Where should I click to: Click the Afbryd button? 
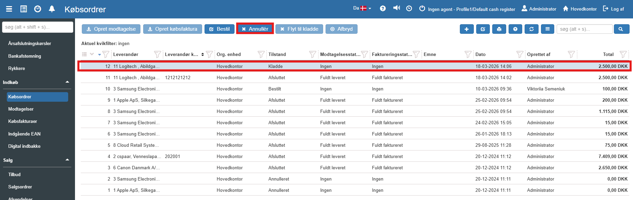[342, 29]
